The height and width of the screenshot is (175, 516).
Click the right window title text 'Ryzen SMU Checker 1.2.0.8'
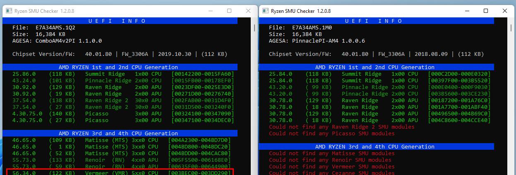point(301,11)
